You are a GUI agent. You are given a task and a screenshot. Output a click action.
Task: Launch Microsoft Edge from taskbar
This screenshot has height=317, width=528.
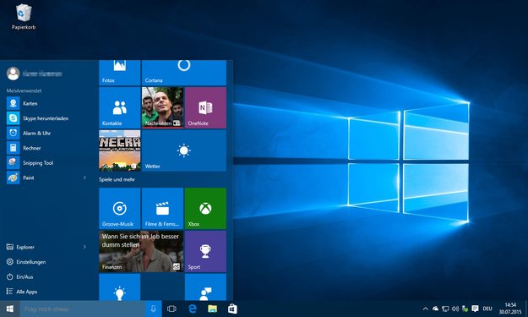(193, 309)
